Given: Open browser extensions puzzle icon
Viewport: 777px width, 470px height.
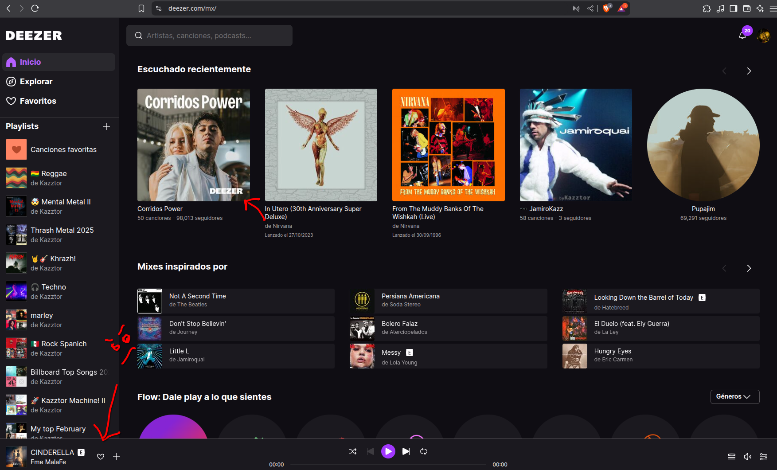Looking at the screenshot, I should (x=707, y=8).
